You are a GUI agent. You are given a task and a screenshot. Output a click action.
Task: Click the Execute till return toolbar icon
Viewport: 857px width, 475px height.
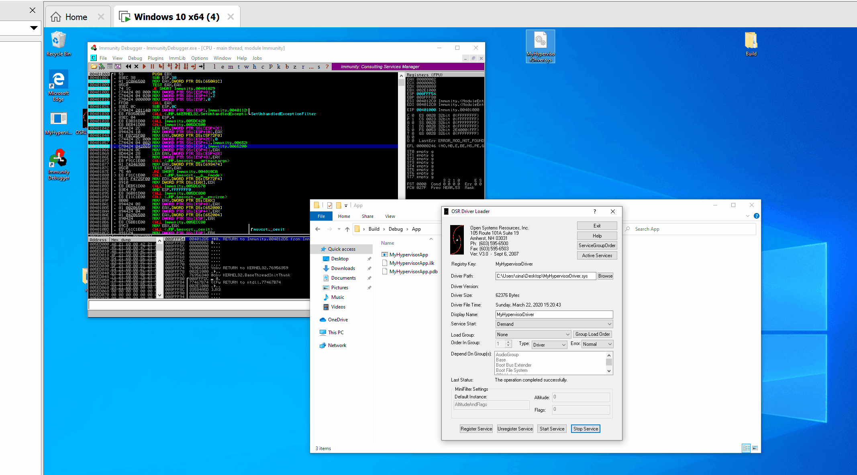coord(194,67)
